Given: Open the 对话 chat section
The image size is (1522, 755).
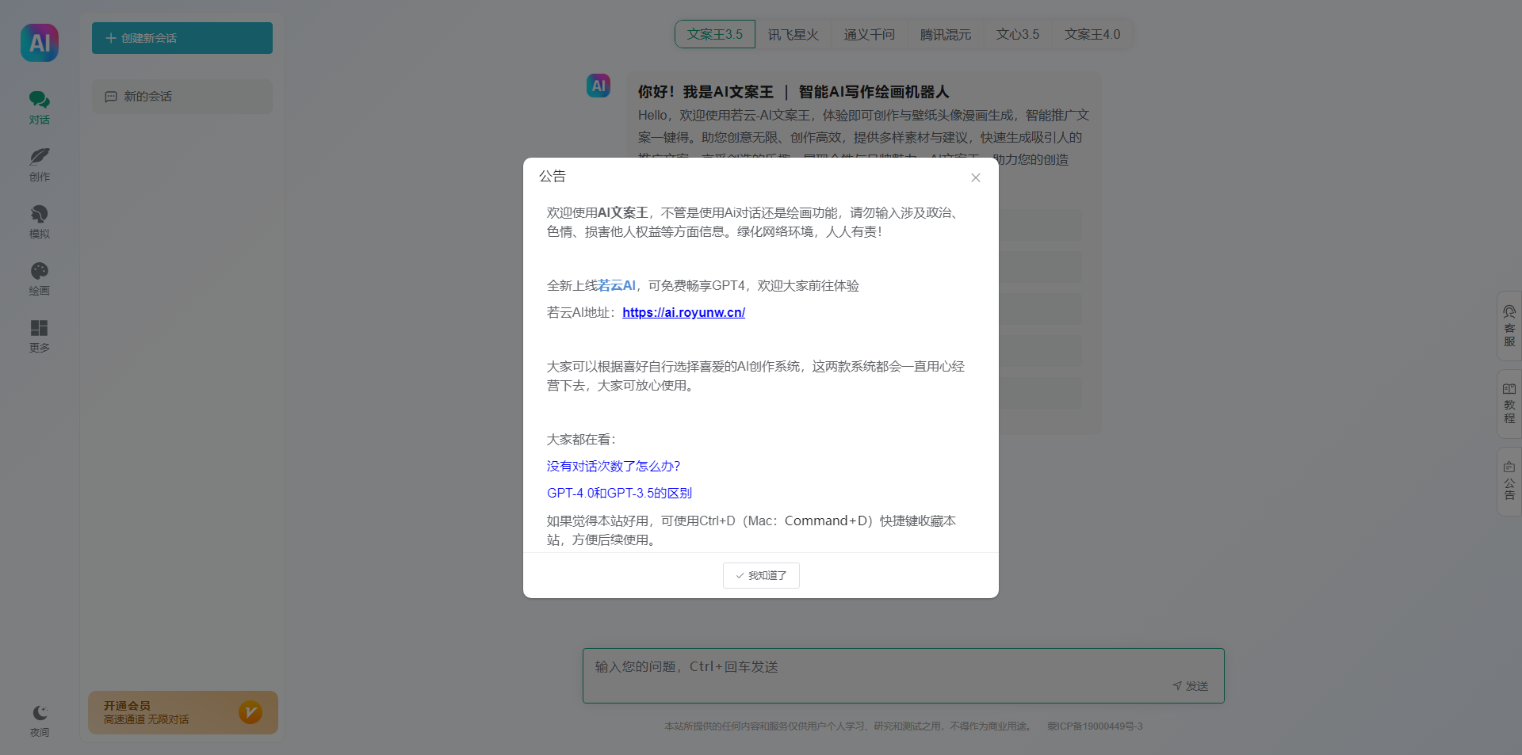Looking at the screenshot, I should click(40, 108).
